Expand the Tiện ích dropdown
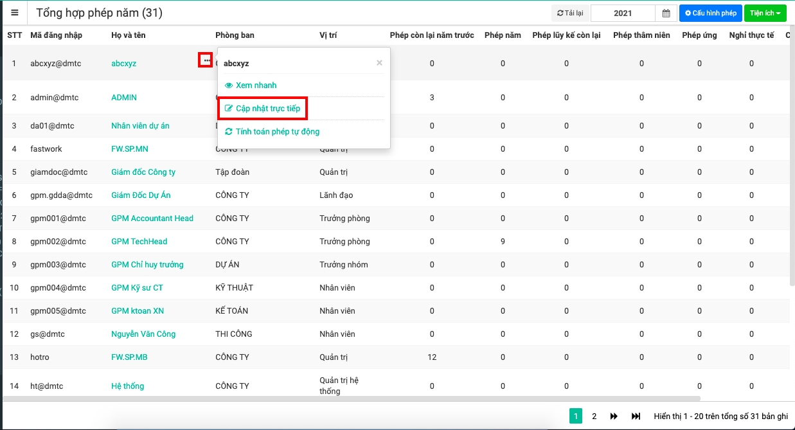This screenshot has width=795, height=430. click(765, 13)
